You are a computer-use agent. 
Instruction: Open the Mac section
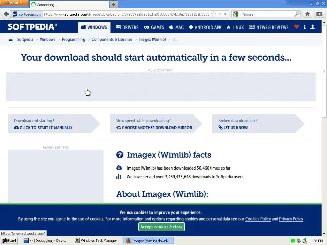tap(176, 27)
